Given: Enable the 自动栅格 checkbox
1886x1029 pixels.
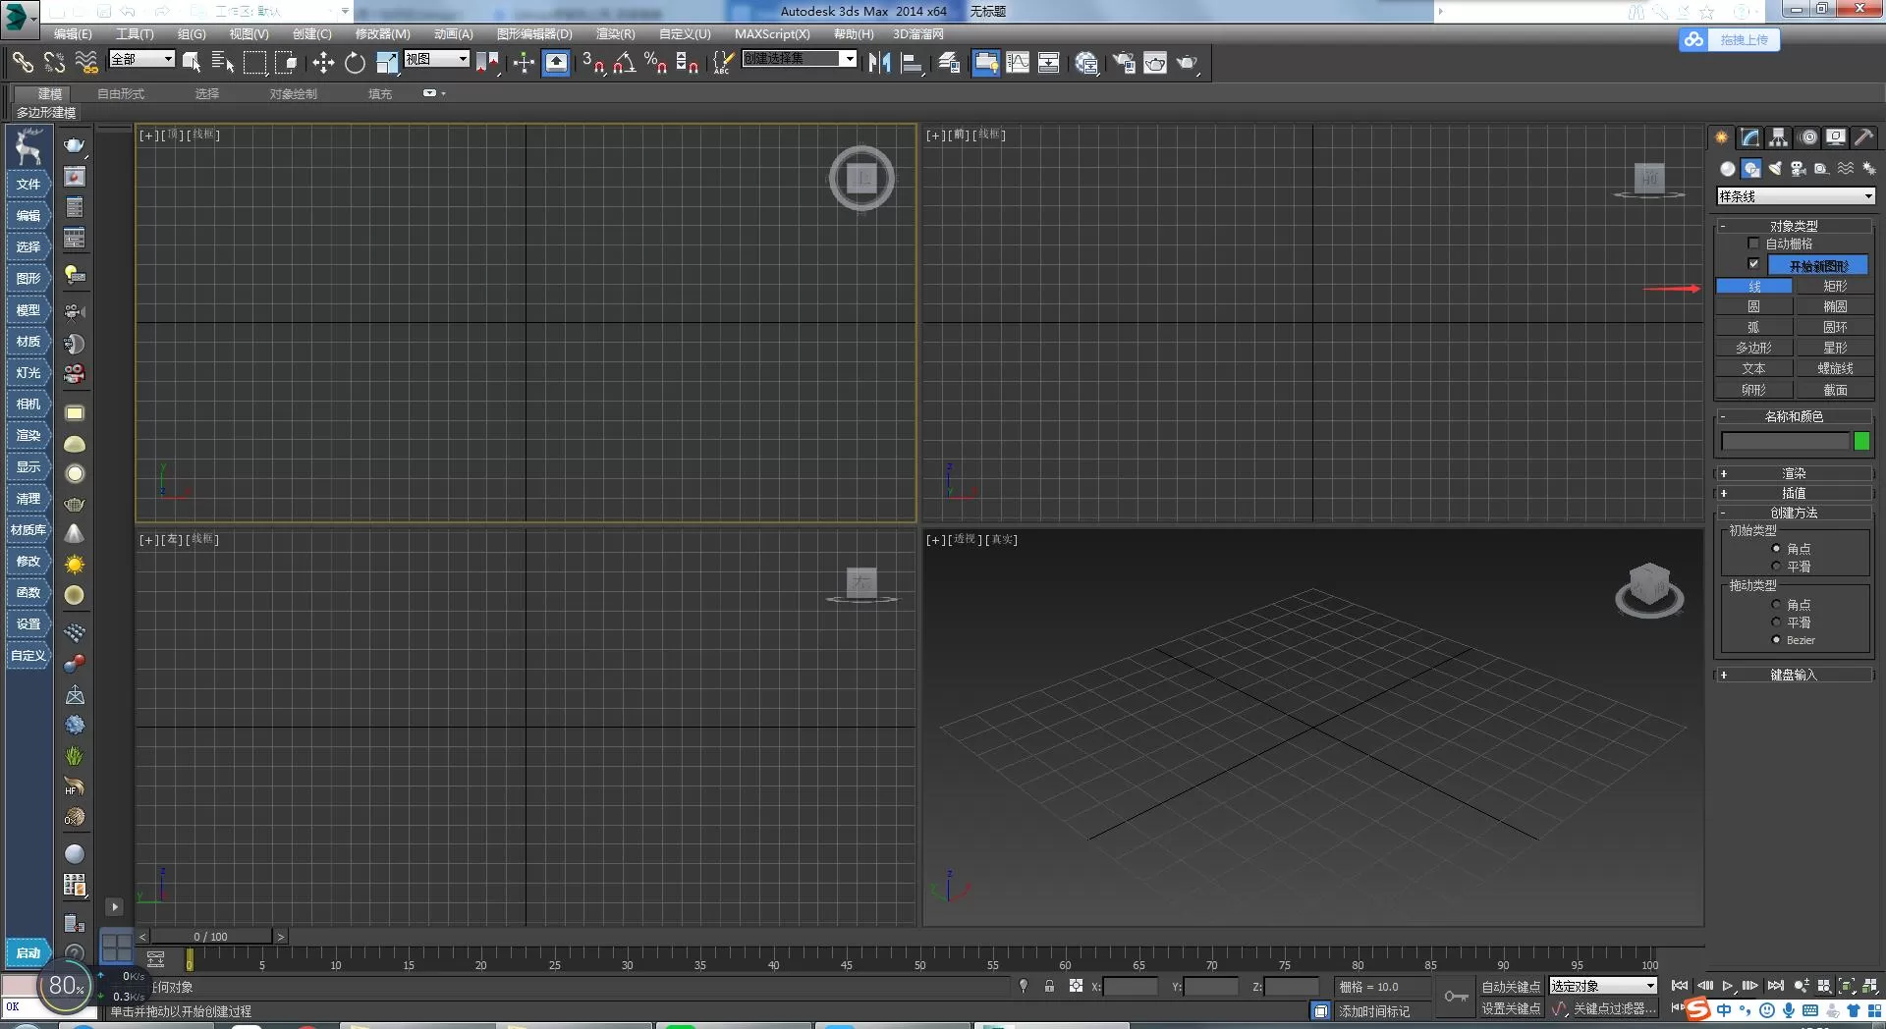Looking at the screenshot, I should [1753, 244].
